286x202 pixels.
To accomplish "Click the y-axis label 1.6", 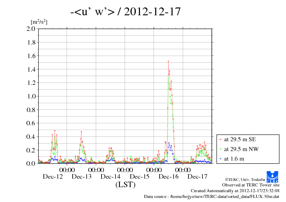I will 31,56.
